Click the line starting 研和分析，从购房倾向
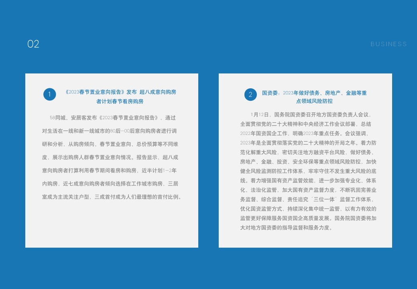Image resolution: width=417 pixels, height=289 pixels. coord(110,144)
